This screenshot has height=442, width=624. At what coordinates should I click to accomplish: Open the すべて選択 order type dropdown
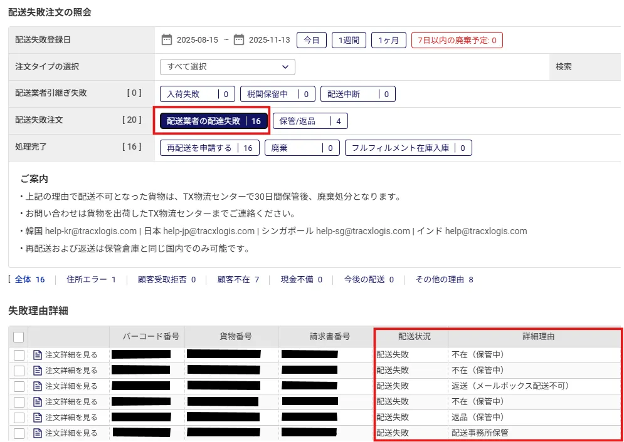227,67
